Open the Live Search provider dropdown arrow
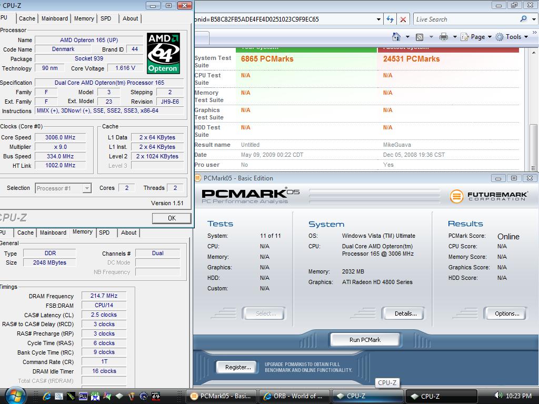 [534, 19]
